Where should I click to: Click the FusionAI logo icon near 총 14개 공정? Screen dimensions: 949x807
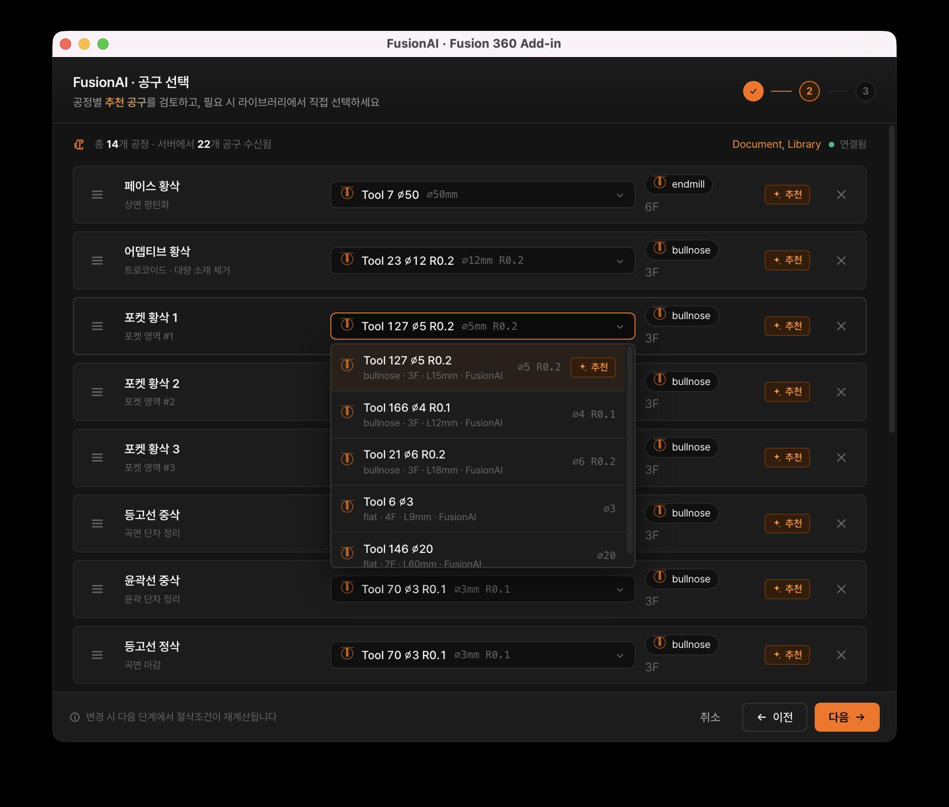point(79,145)
